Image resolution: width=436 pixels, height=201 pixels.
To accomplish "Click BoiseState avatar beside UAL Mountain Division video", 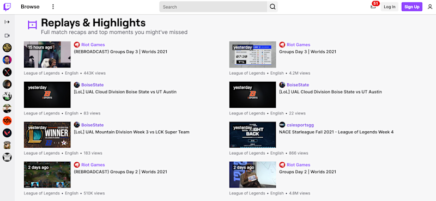I will click(x=77, y=125).
